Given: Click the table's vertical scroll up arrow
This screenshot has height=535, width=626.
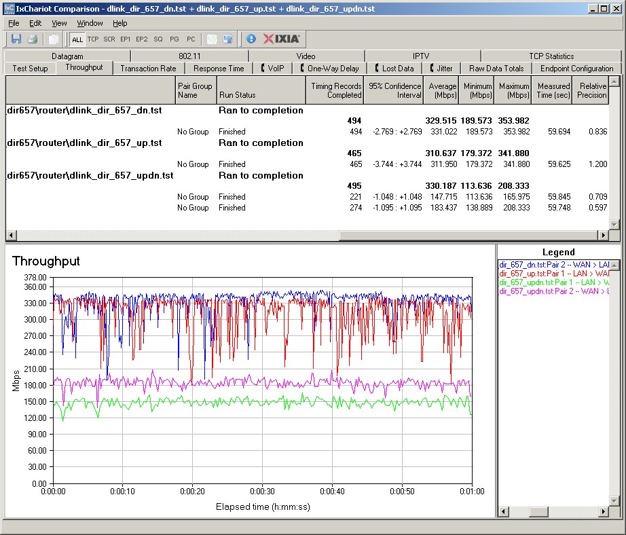Looking at the screenshot, I should click(614, 81).
